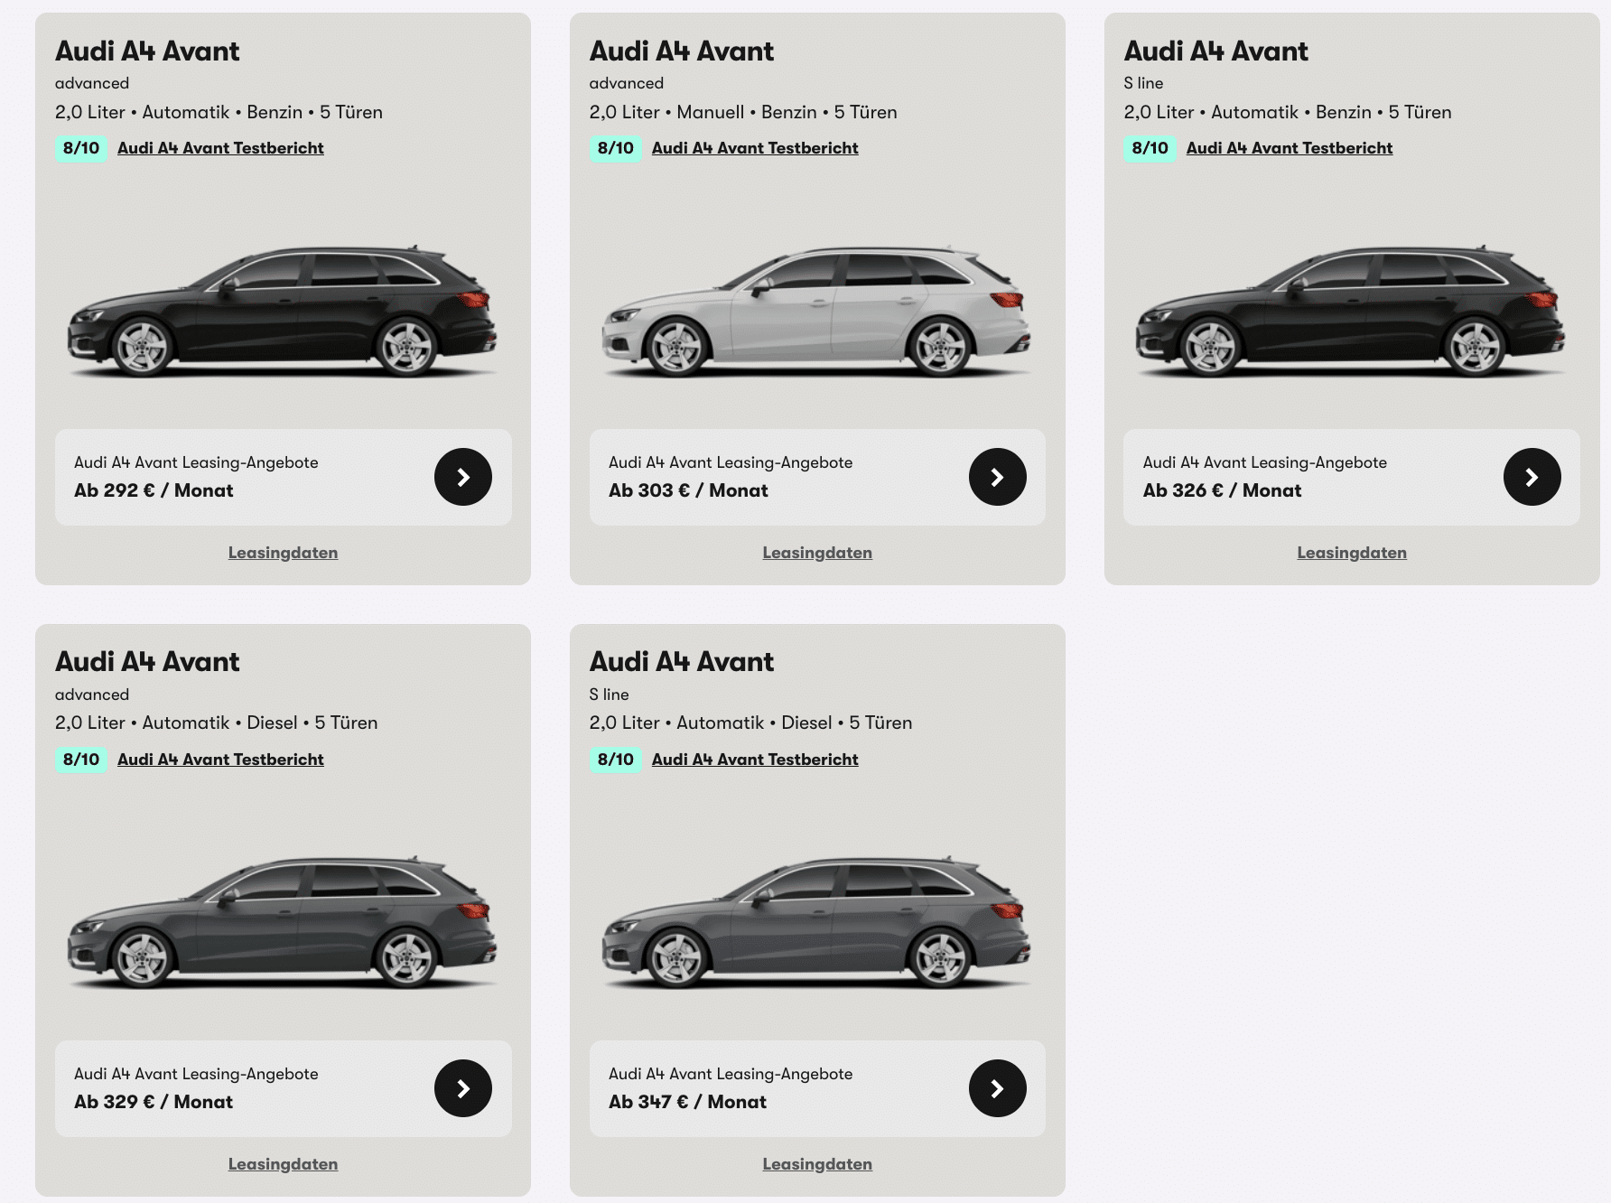The height and width of the screenshot is (1203, 1611).
Task: Open Testbericht link on S line Diesel card
Action: point(755,760)
